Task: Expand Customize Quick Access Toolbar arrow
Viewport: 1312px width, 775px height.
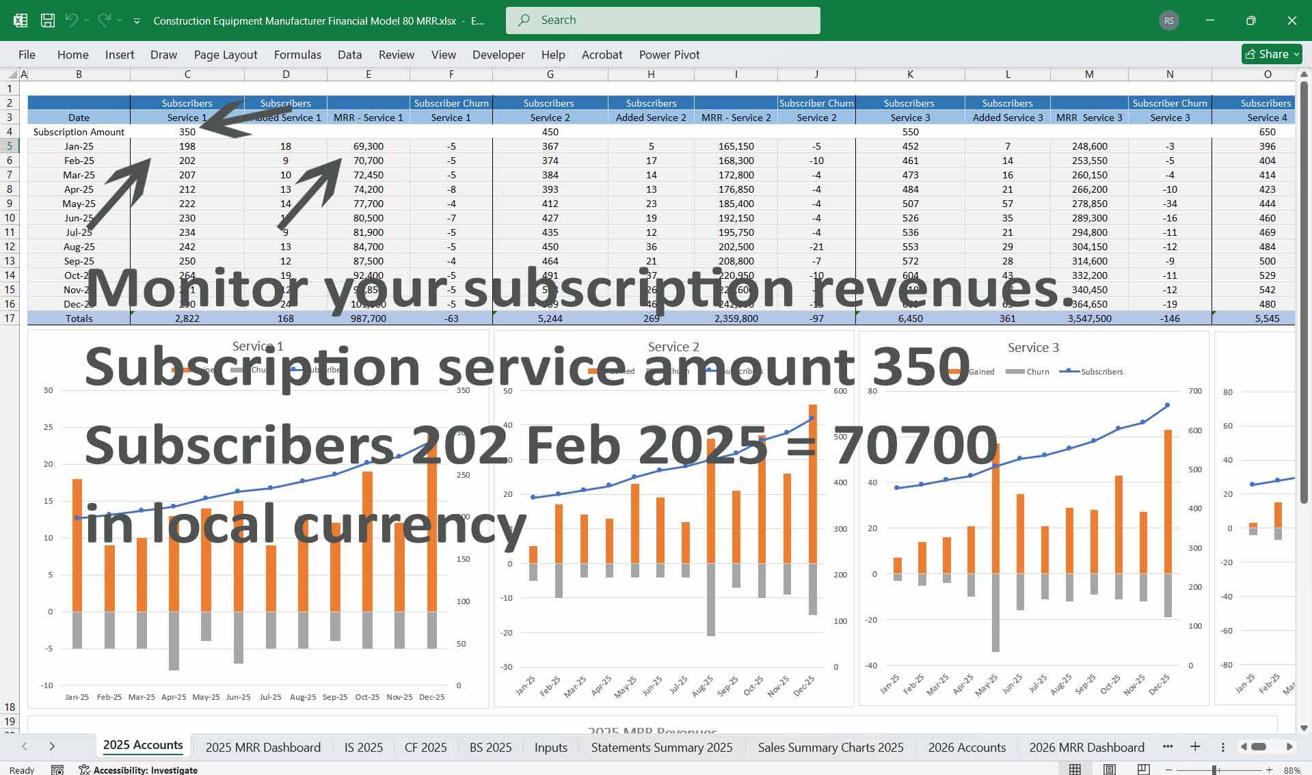Action: [x=137, y=21]
